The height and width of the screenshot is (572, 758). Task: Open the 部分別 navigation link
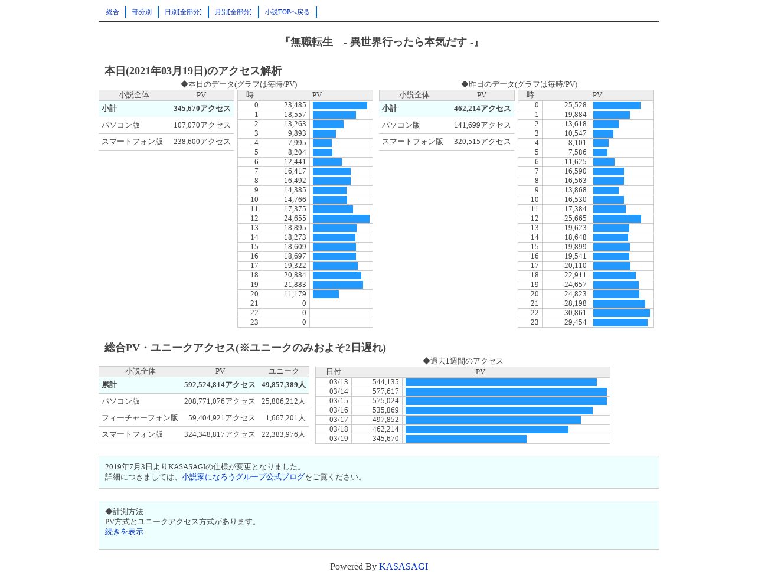click(142, 12)
